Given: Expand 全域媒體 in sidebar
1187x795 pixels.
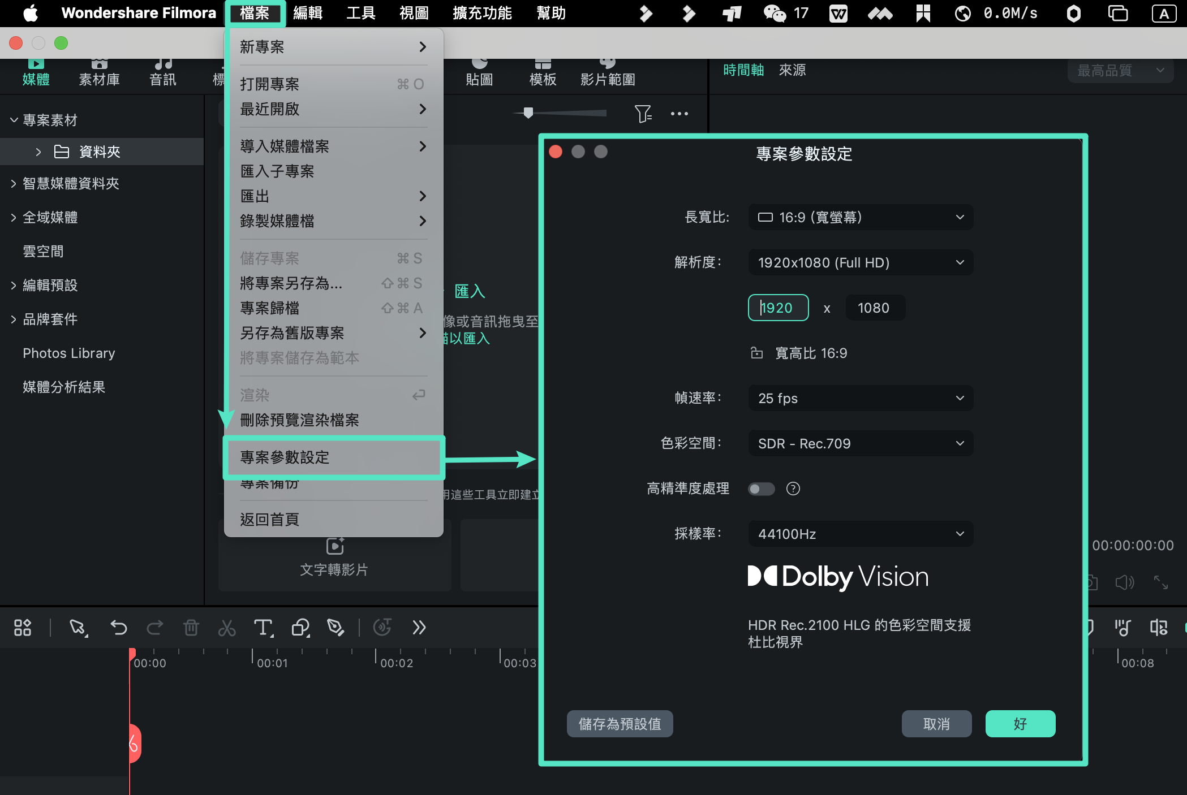Looking at the screenshot, I should (x=14, y=217).
